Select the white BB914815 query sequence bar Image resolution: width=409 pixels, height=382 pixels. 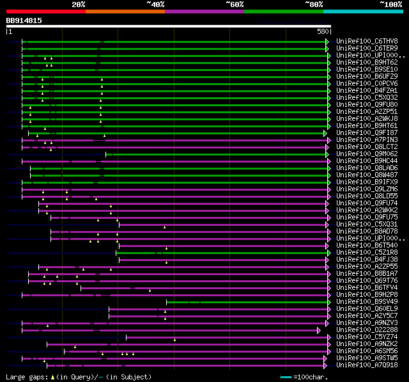point(169,26)
